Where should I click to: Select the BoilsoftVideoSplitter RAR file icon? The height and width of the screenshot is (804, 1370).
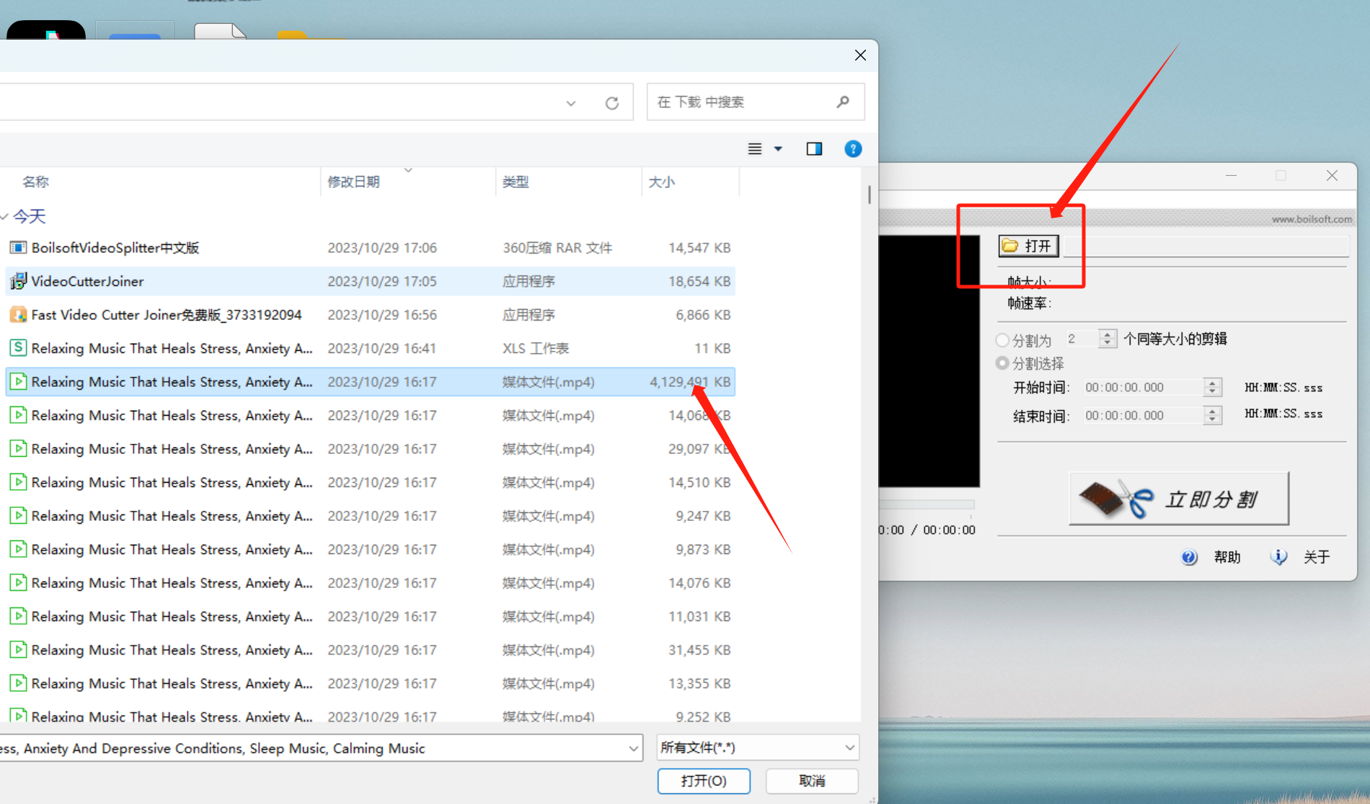pos(18,248)
